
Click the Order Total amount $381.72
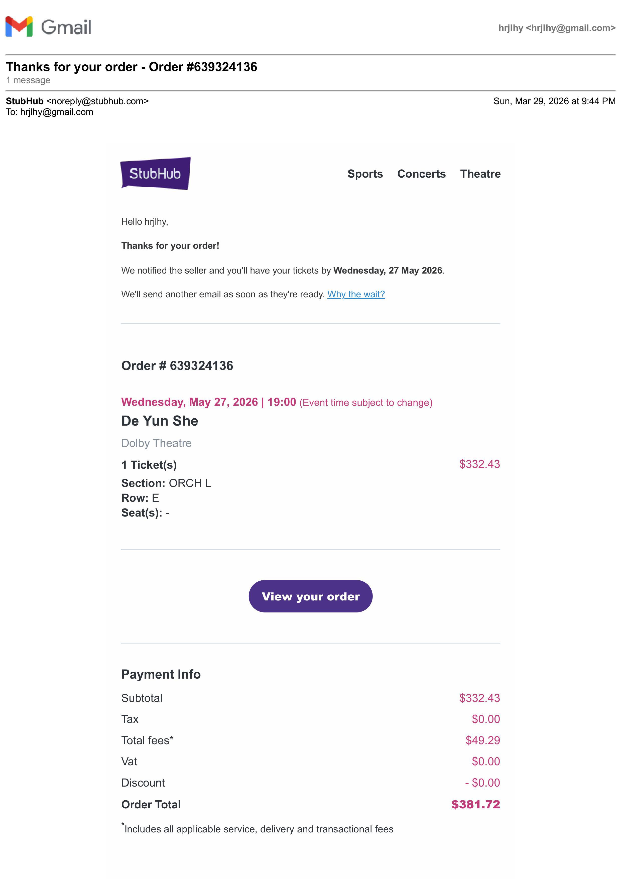475,804
